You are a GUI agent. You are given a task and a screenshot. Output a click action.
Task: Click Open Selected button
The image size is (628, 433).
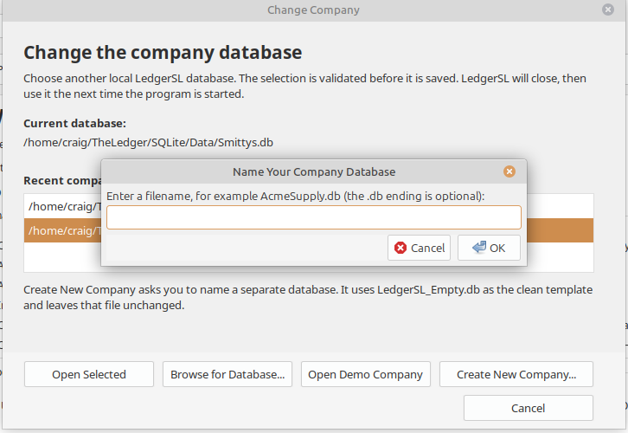coord(89,374)
